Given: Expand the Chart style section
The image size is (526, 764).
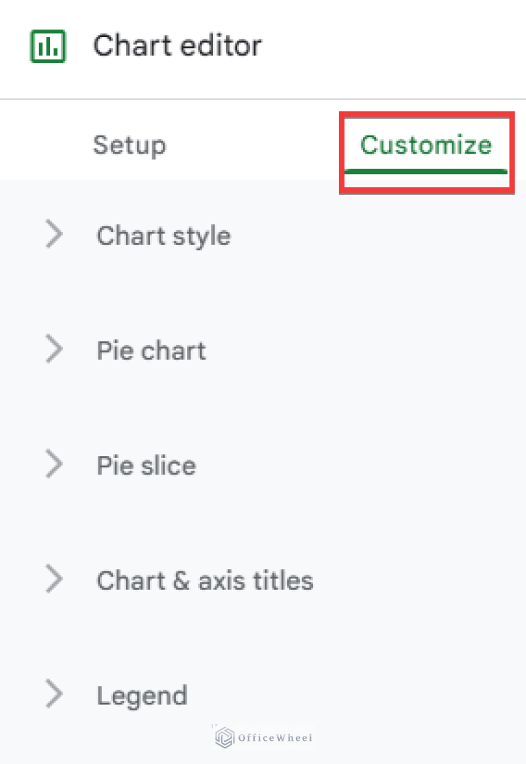Looking at the screenshot, I should pos(163,235).
